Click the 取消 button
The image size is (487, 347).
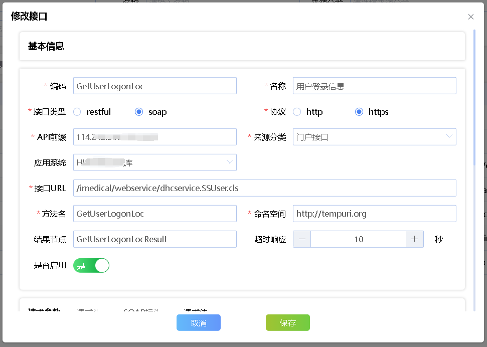tap(199, 323)
